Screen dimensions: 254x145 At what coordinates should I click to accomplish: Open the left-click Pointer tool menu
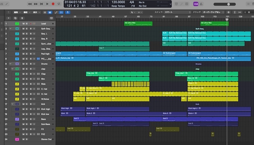tap(133, 12)
